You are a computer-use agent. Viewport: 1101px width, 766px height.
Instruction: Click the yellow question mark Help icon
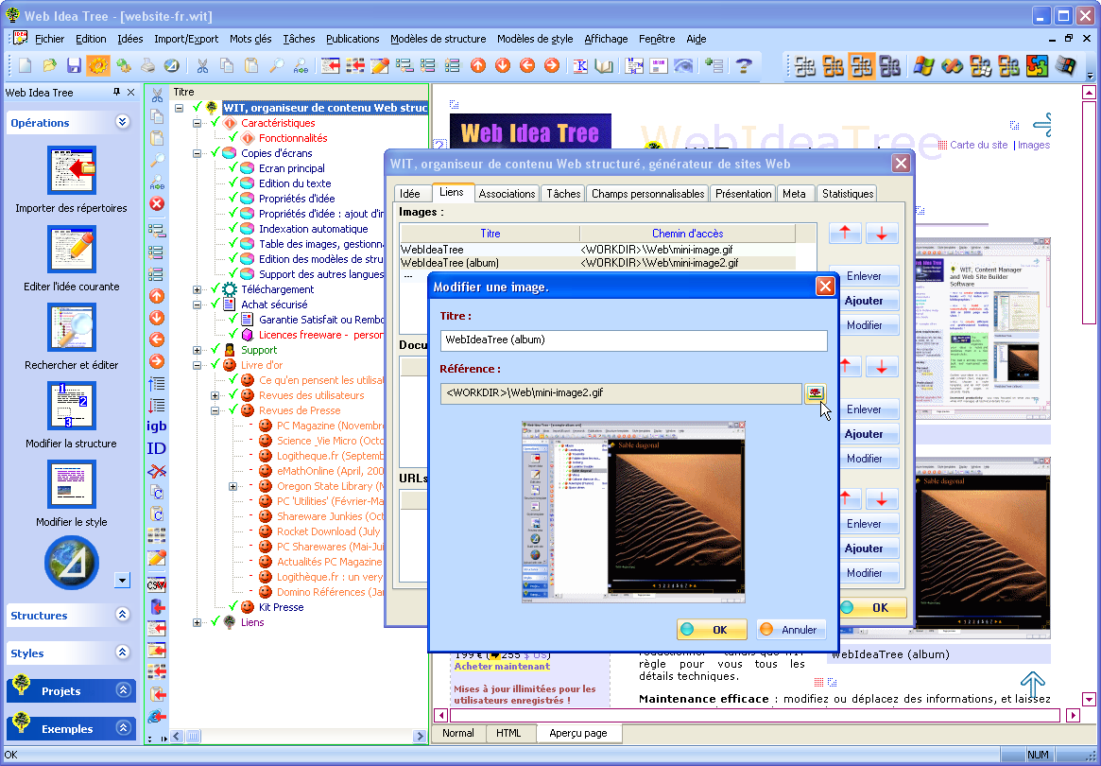click(745, 65)
